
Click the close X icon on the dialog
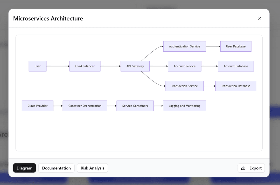pyautogui.click(x=260, y=18)
